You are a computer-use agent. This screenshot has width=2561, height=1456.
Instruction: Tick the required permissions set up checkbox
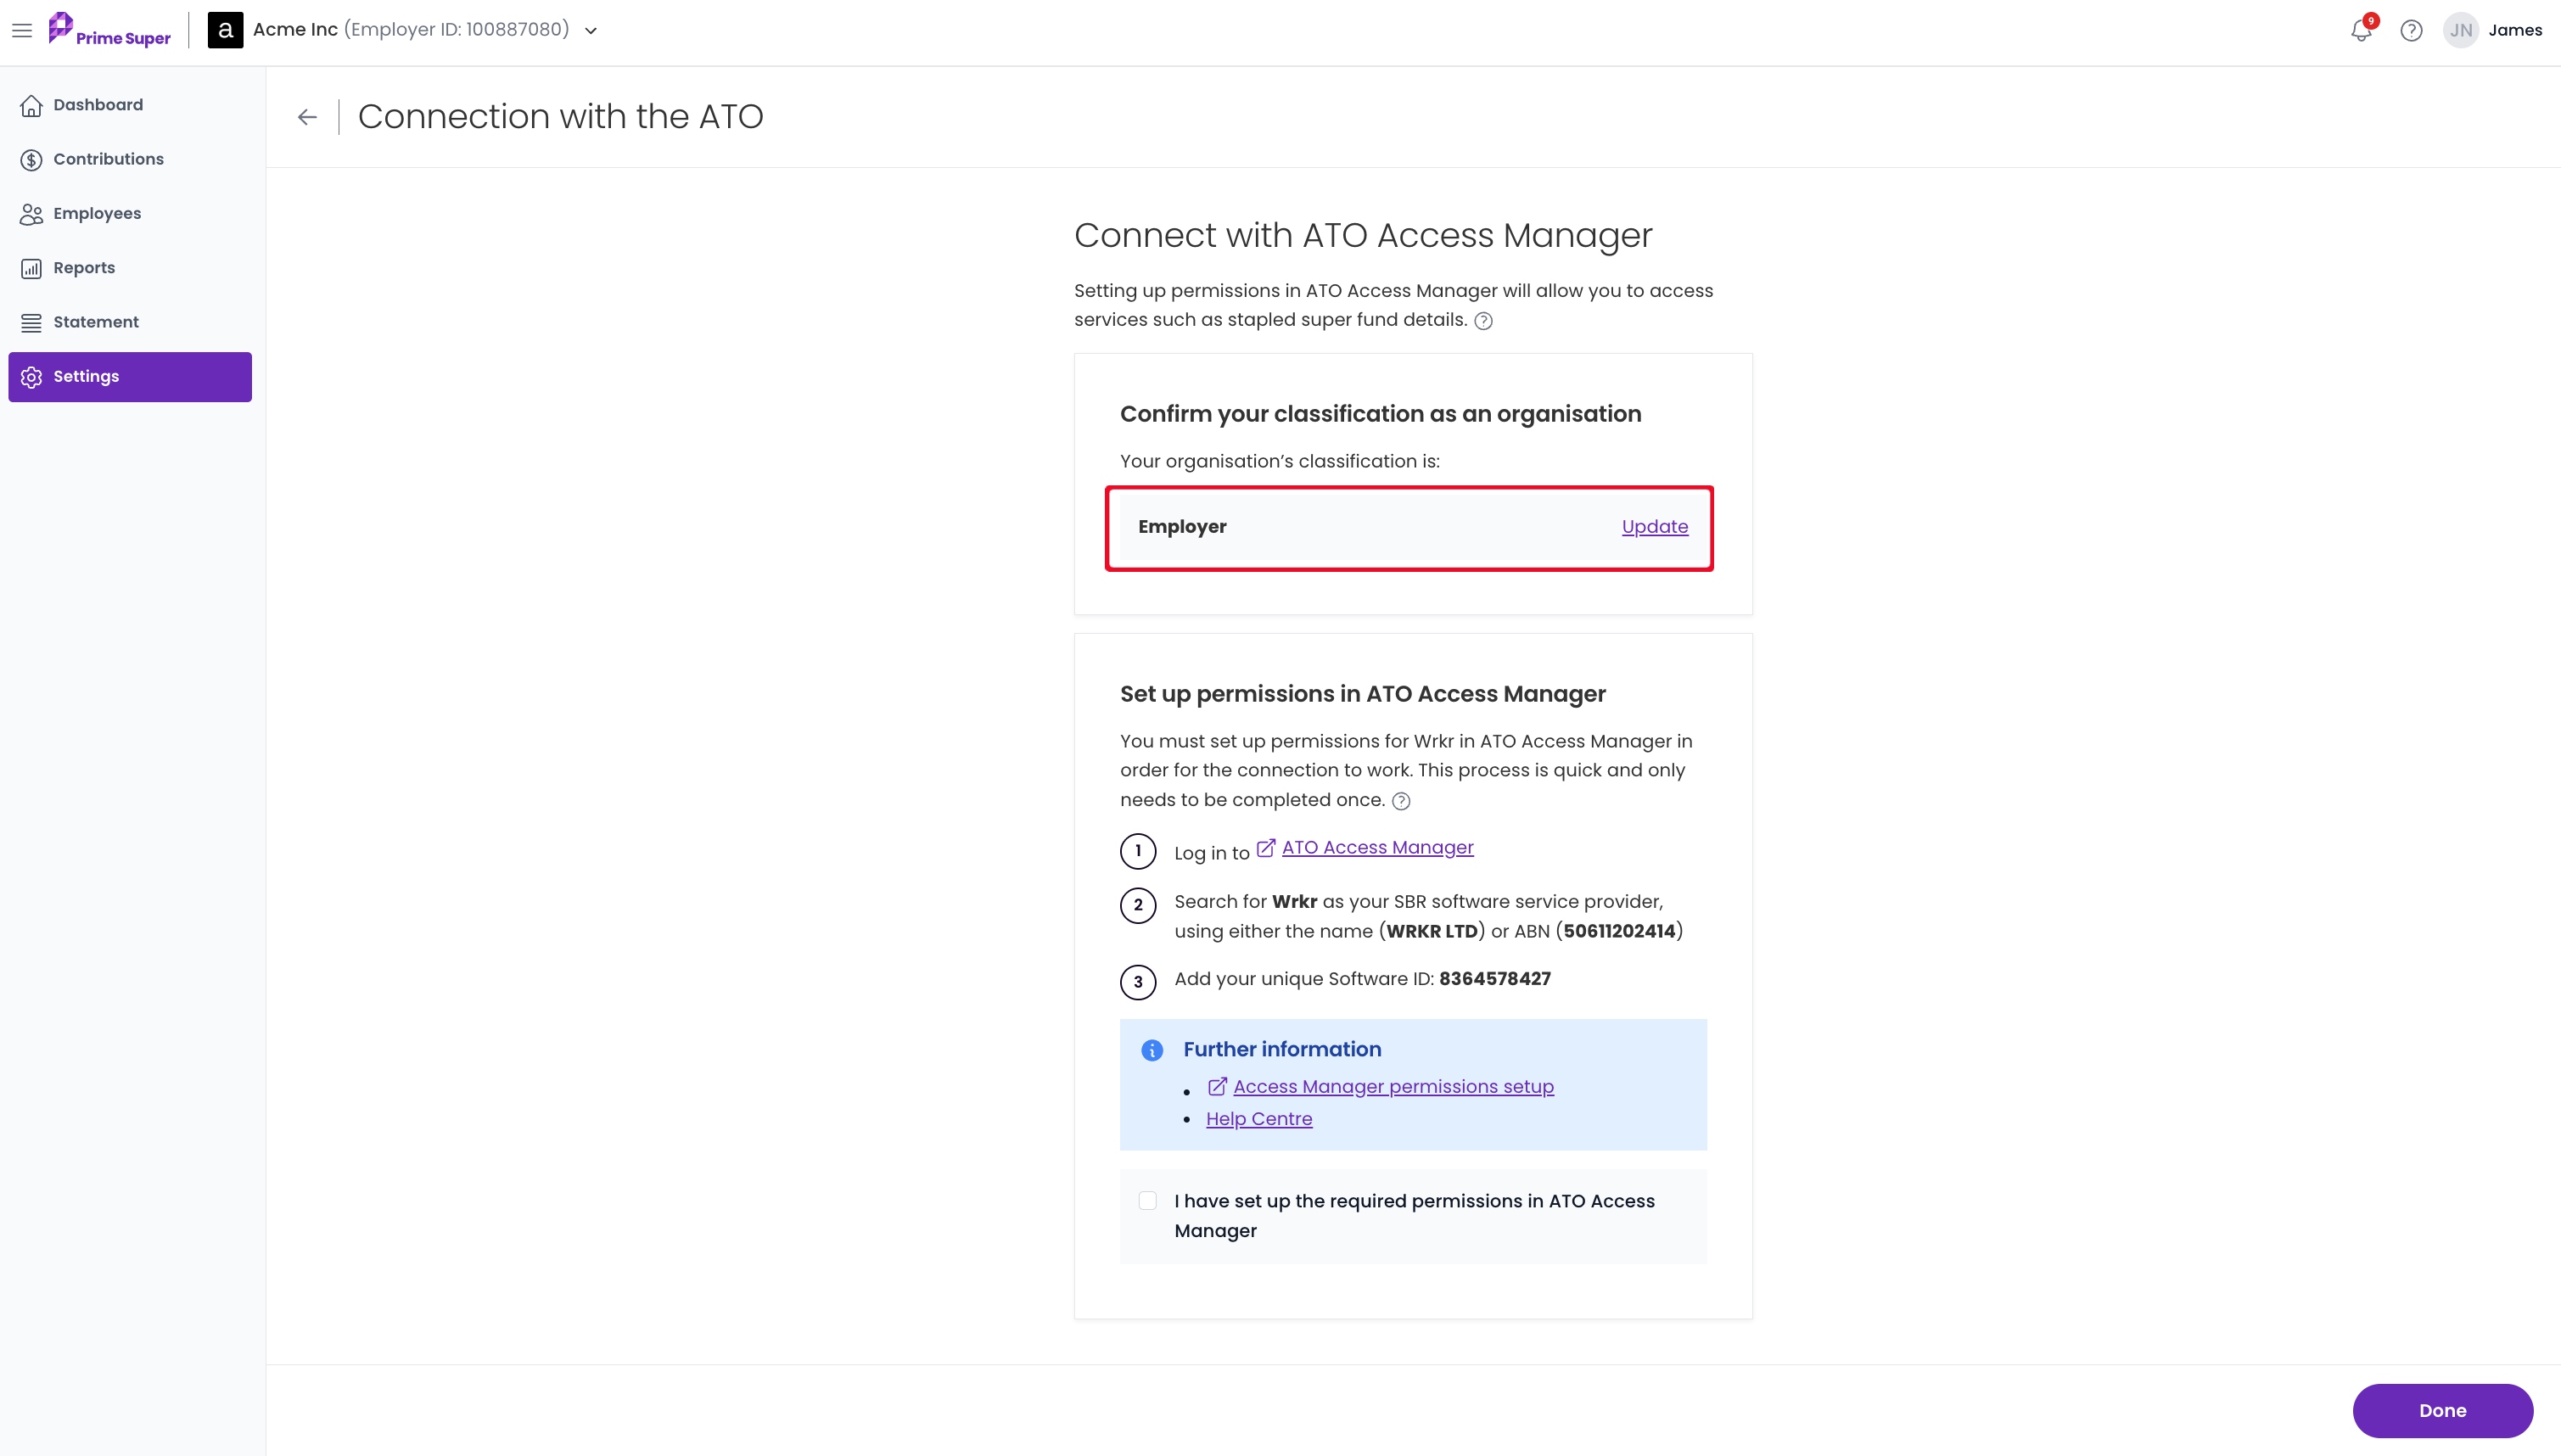(x=1147, y=1201)
